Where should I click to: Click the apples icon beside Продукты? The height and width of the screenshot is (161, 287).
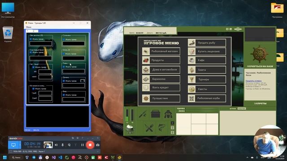pyautogui.click(x=146, y=60)
